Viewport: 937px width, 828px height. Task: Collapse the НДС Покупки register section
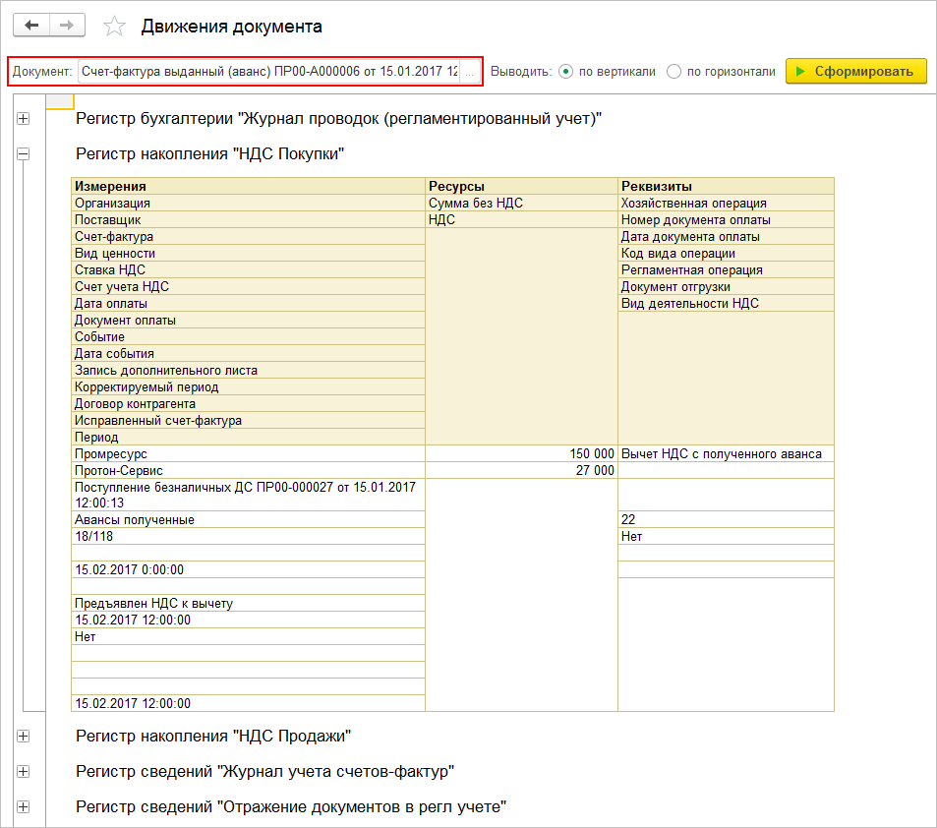point(24,153)
